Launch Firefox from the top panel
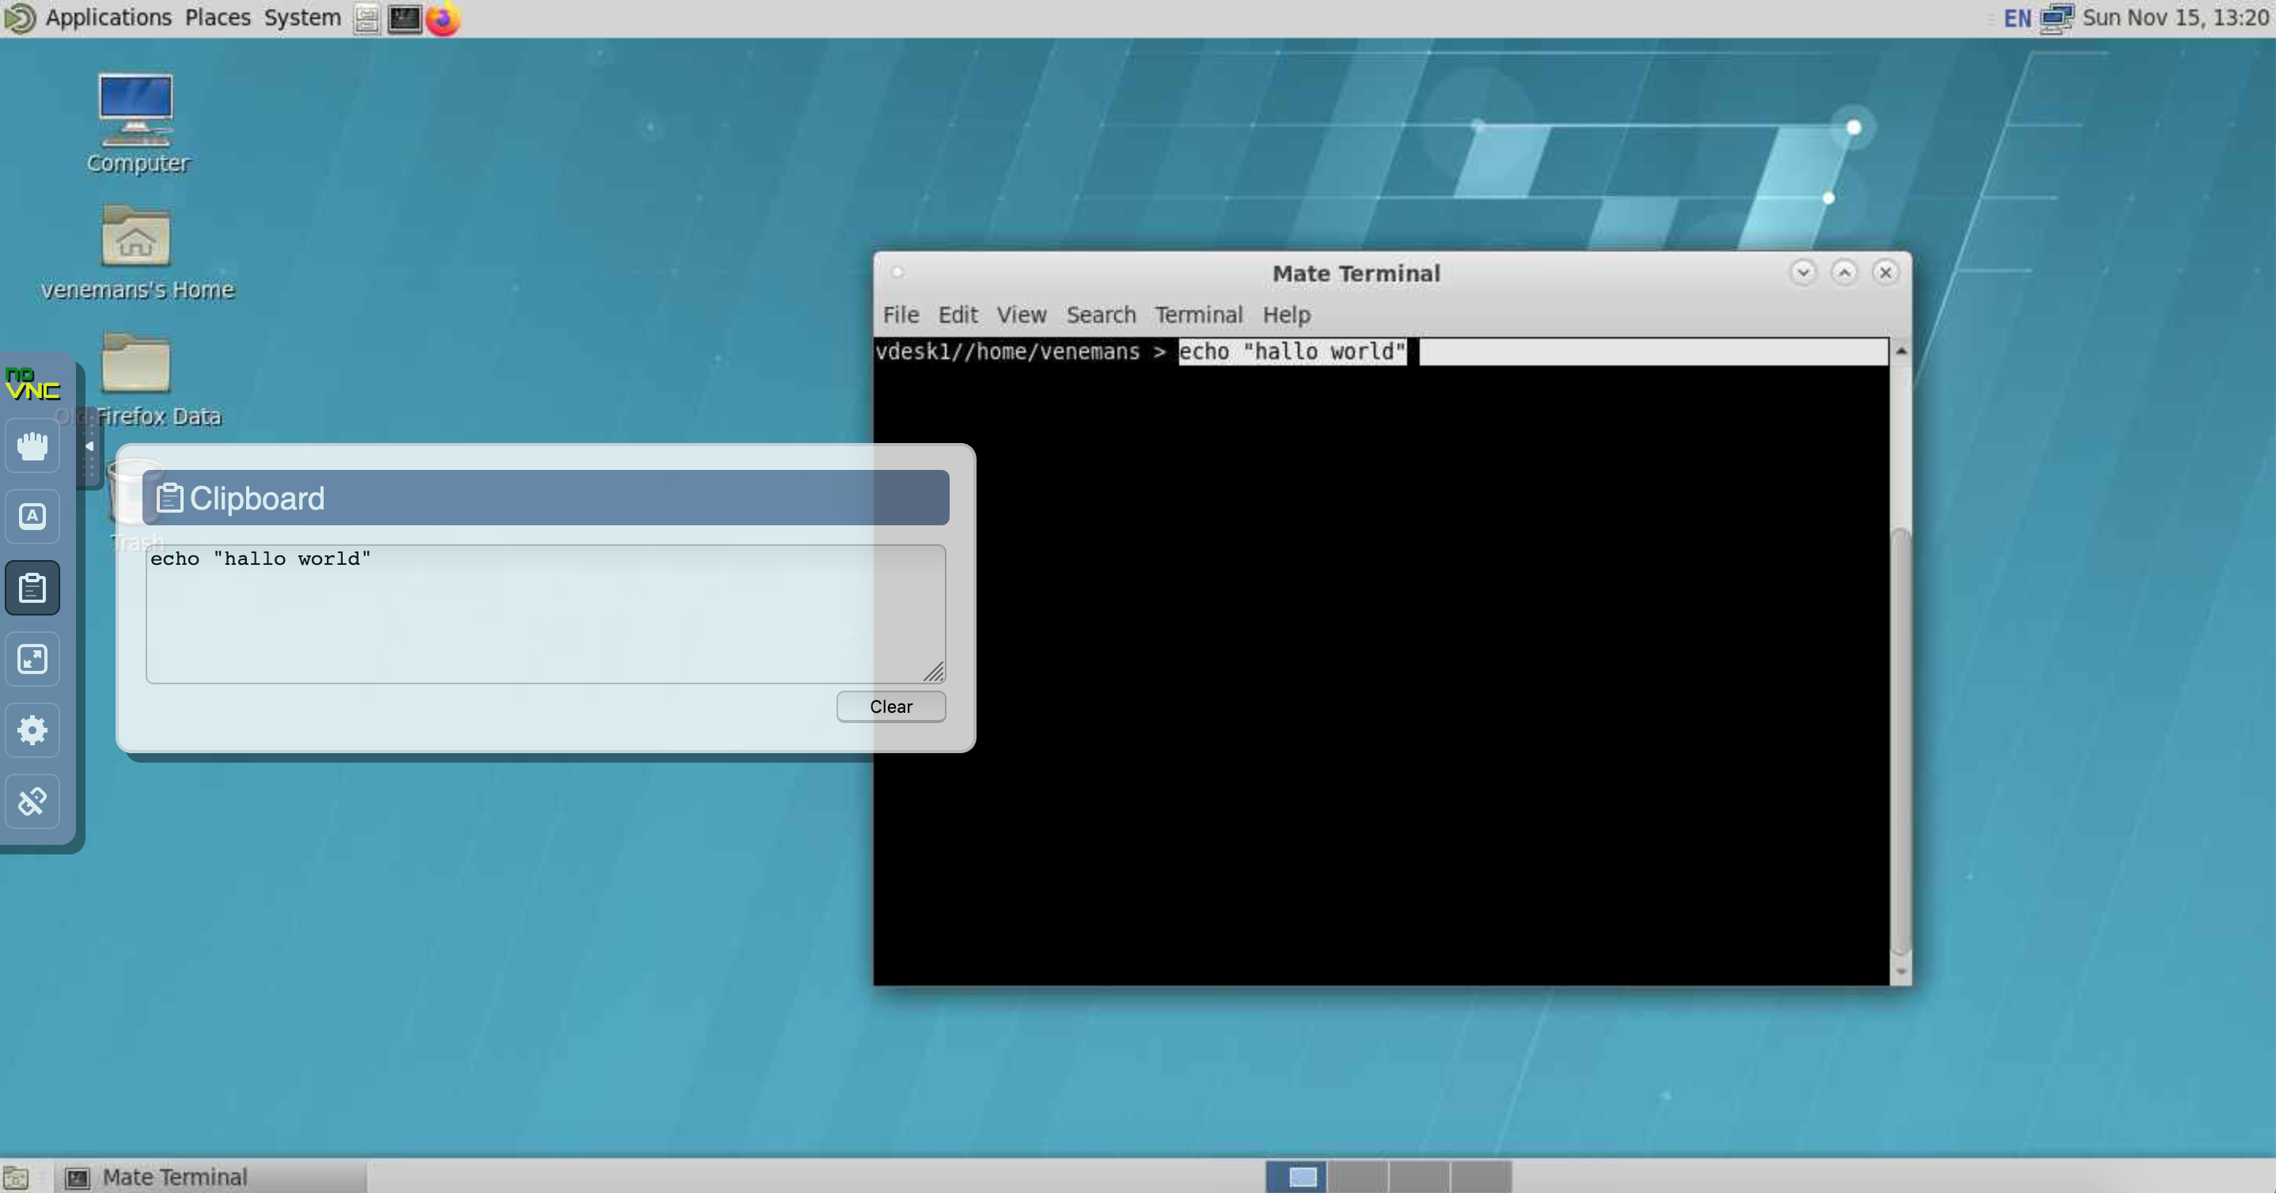 [442, 18]
